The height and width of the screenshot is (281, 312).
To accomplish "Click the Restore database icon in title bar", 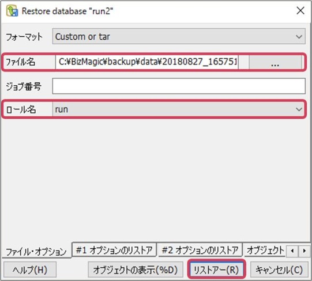I will [x=12, y=11].
